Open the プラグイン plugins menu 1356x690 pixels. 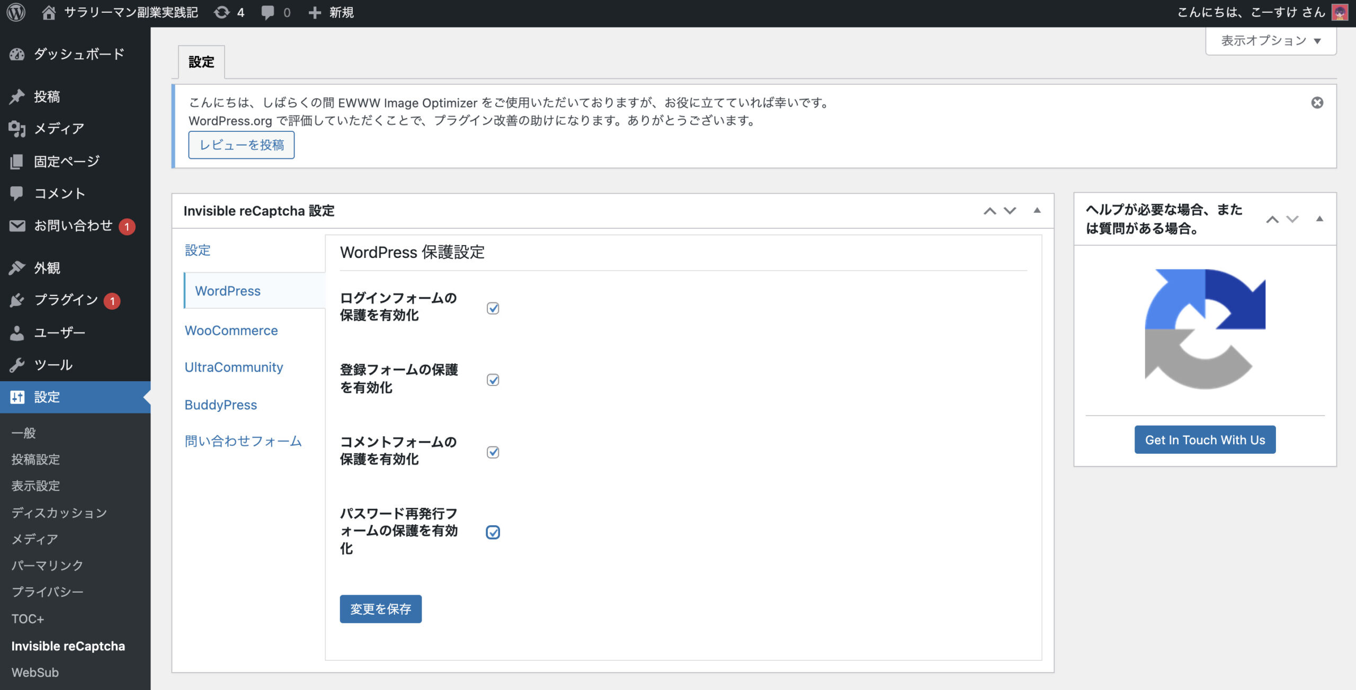click(x=66, y=300)
